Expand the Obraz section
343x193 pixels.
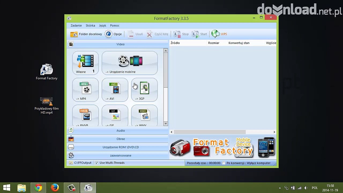[117, 139]
